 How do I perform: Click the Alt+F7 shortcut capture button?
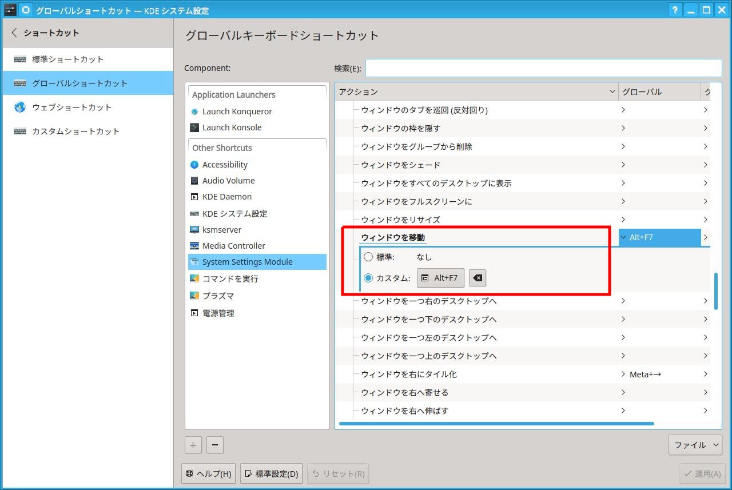tap(440, 278)
